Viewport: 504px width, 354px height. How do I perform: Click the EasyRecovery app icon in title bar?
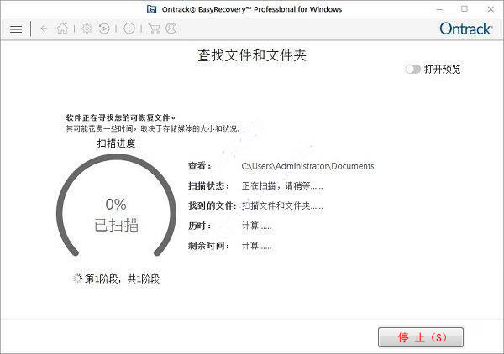pos(151,8)
